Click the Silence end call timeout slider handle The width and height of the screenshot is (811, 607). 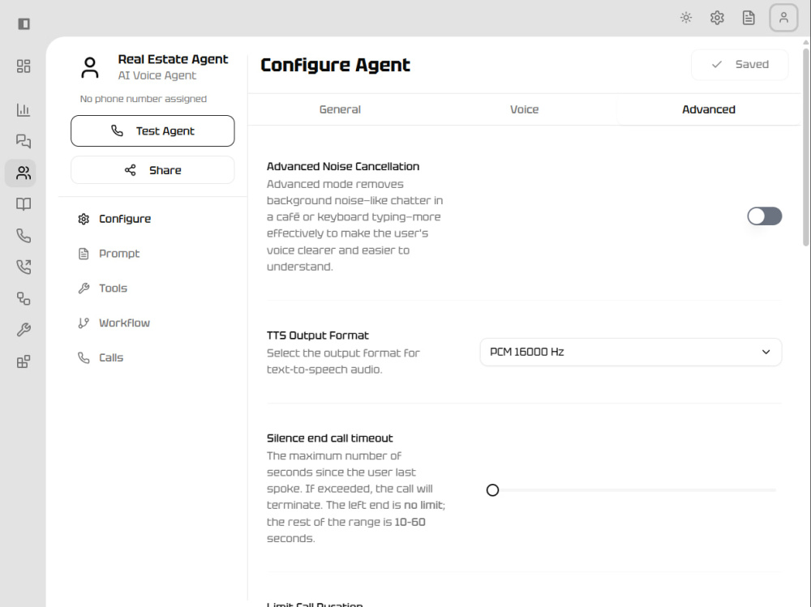tap(492, 490)
